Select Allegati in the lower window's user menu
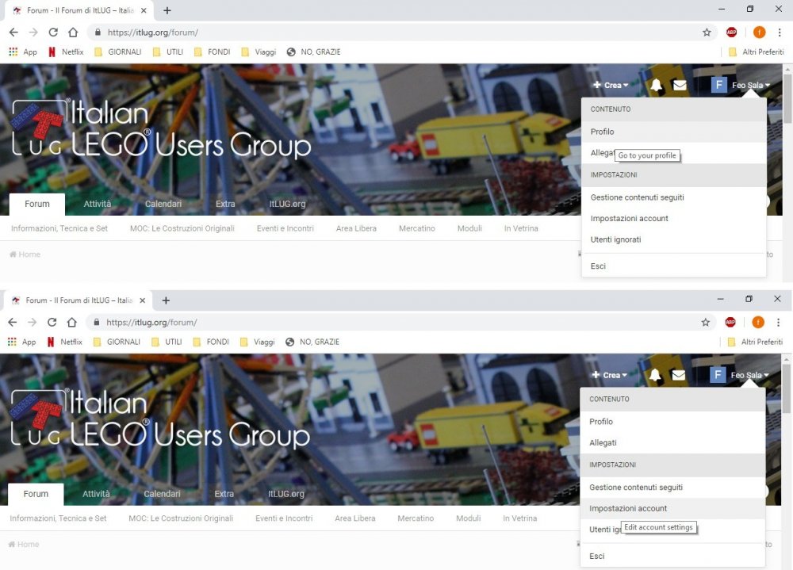793x570 pixels. [672, 442]
